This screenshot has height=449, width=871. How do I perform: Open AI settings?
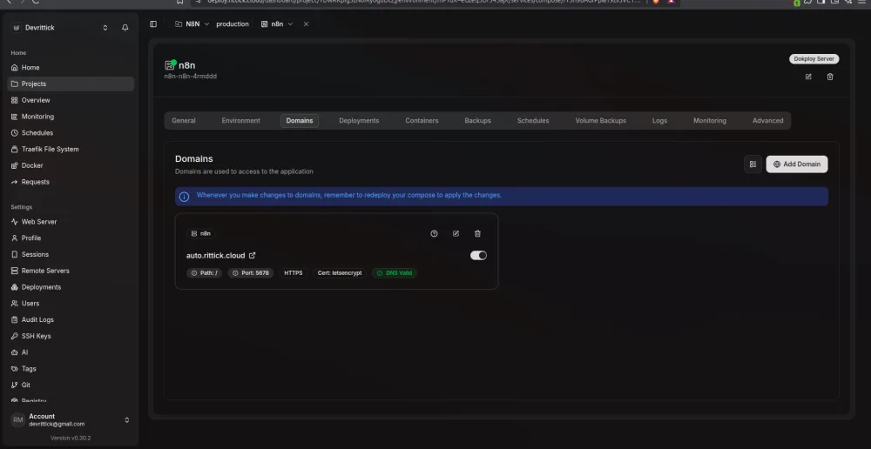point(71,352)
